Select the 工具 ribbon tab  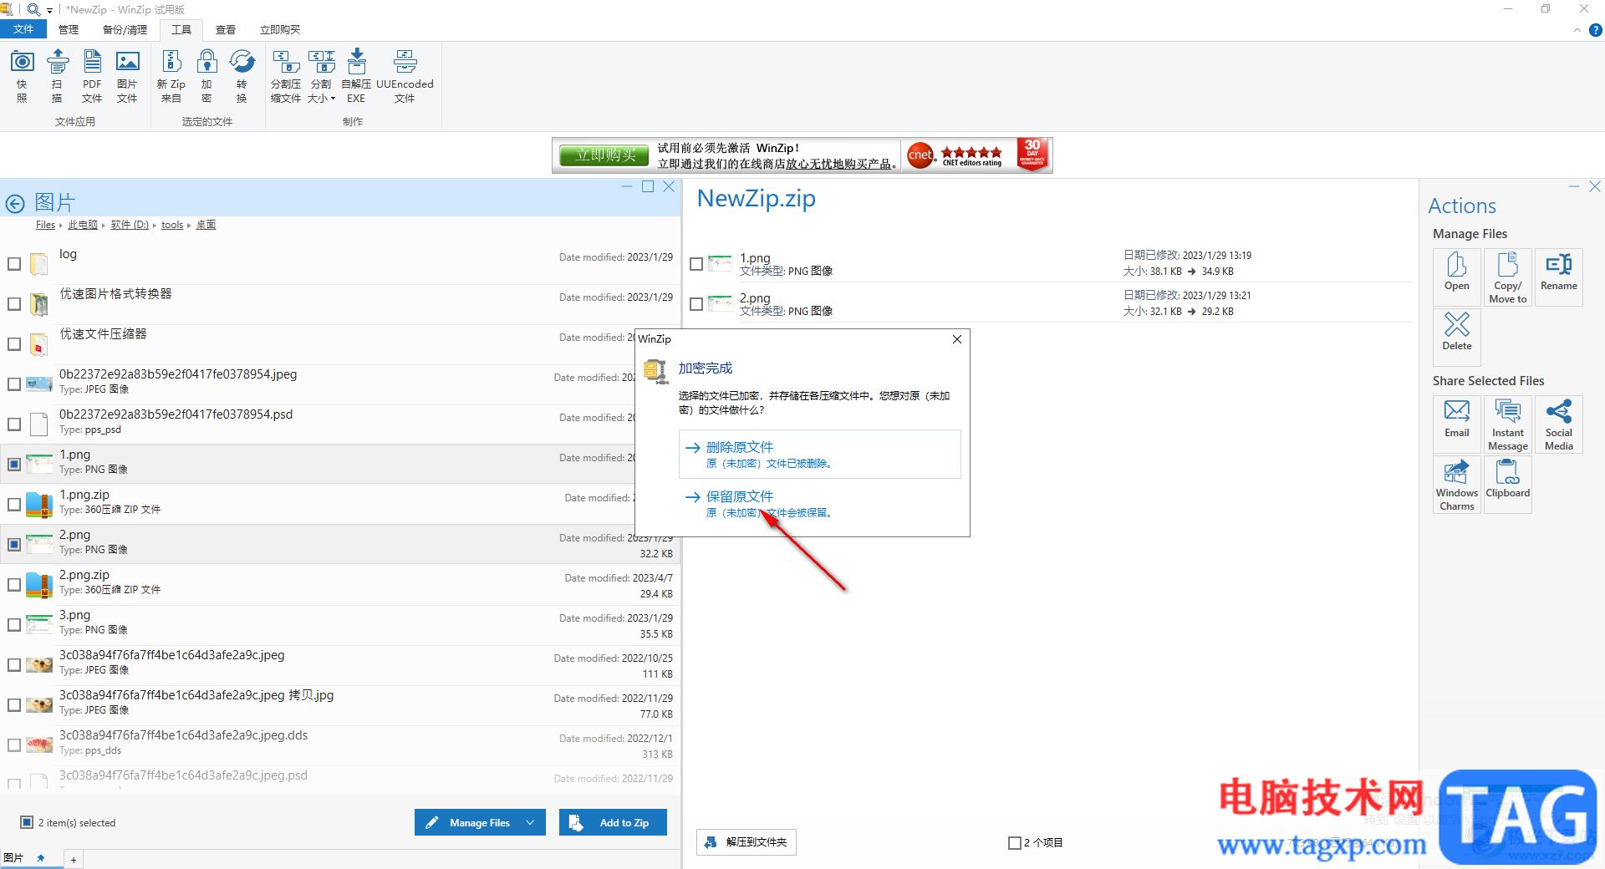[x=181, y=29]
